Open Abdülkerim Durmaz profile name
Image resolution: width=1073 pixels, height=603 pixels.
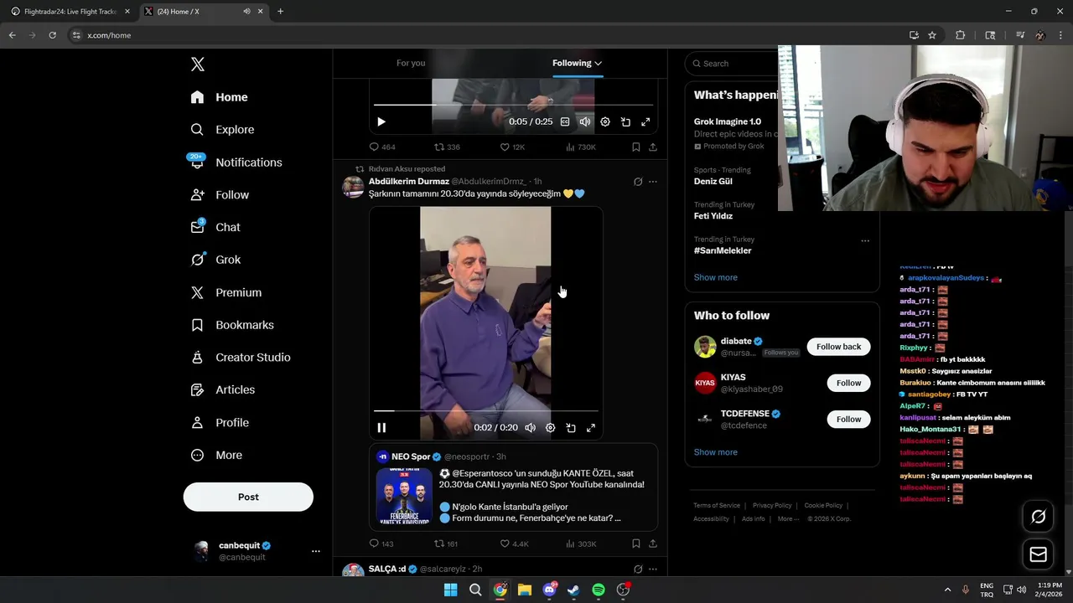(x=409, y=182)
